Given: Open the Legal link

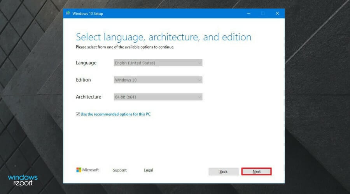Looking at the screenshot, I should [148, 170].
